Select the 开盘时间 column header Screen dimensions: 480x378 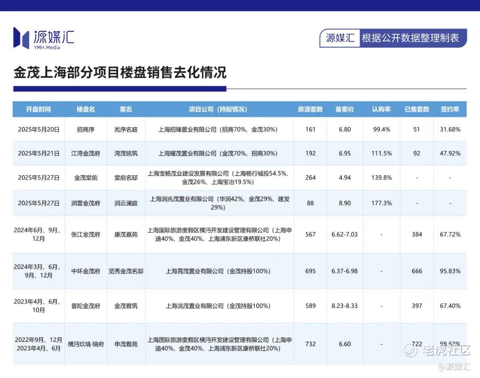(x=38, y=109)
